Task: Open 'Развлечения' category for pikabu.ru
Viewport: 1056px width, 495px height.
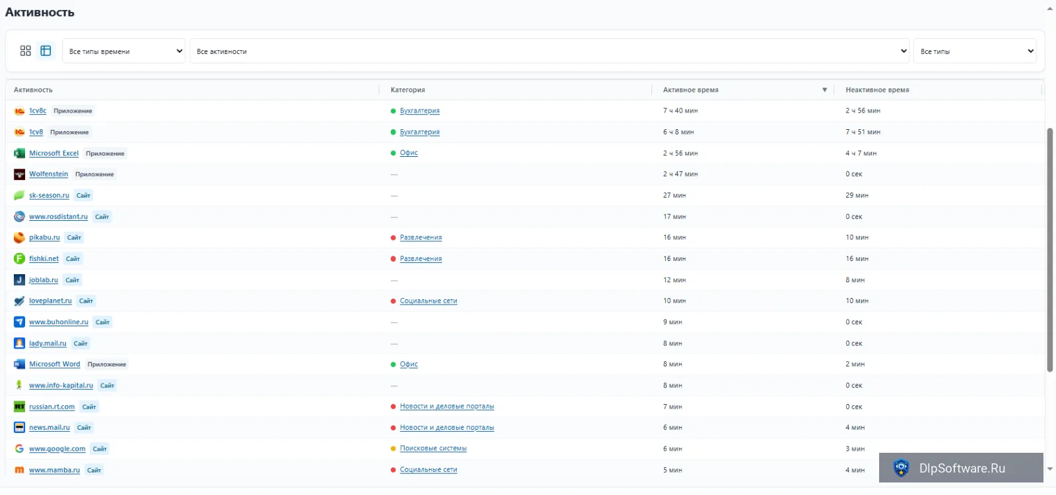Action: coord(421,237)
